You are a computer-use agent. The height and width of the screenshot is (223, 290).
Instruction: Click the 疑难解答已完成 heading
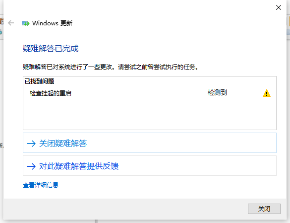coord(51,49)
